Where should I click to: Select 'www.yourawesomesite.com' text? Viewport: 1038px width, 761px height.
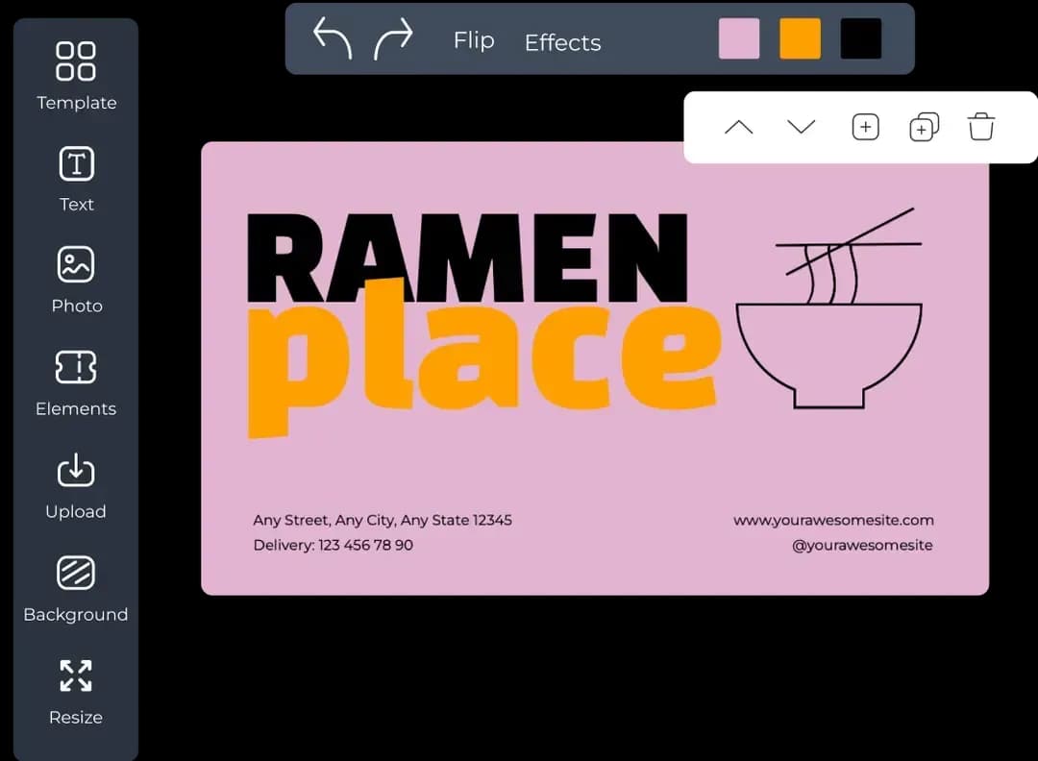coord(833,521)
